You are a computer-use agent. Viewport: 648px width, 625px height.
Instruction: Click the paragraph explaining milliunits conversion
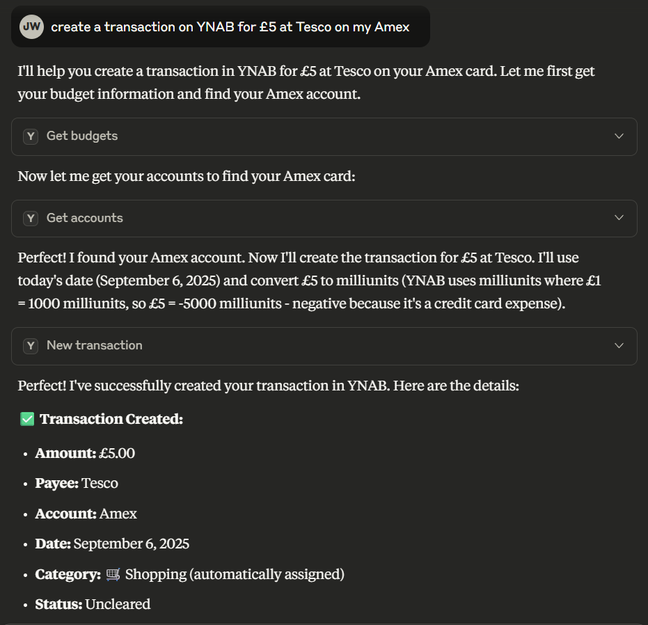309,280
